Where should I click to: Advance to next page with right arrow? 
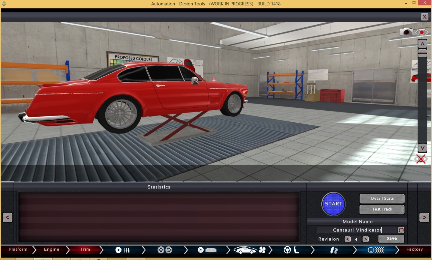(424, 217)
